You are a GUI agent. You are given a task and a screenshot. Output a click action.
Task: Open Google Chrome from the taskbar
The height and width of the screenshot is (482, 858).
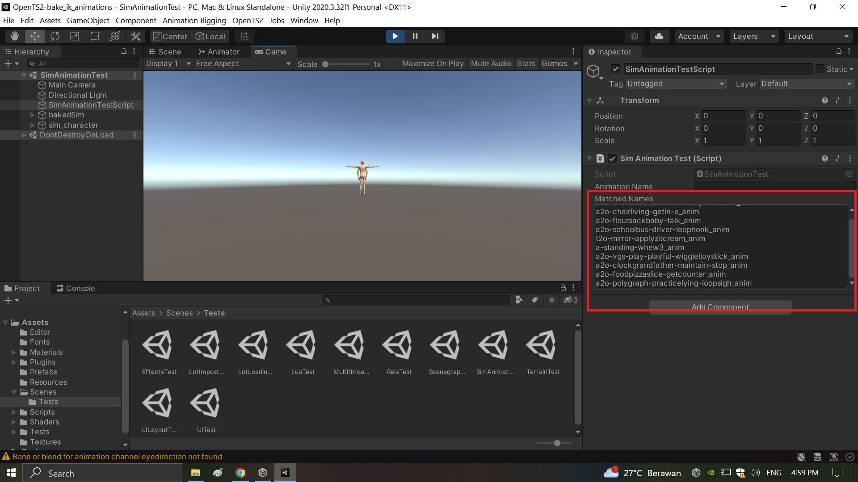tap(240, 473)
